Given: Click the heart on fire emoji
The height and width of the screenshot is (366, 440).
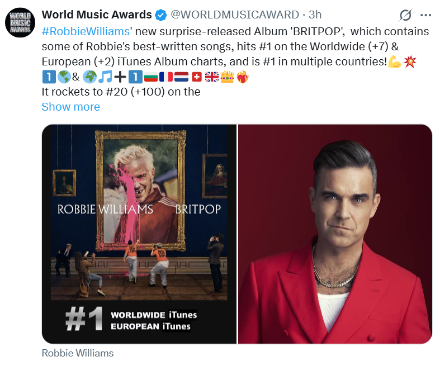Looking at the screenshot, I should pyautogui.click(x=243, y=77).
